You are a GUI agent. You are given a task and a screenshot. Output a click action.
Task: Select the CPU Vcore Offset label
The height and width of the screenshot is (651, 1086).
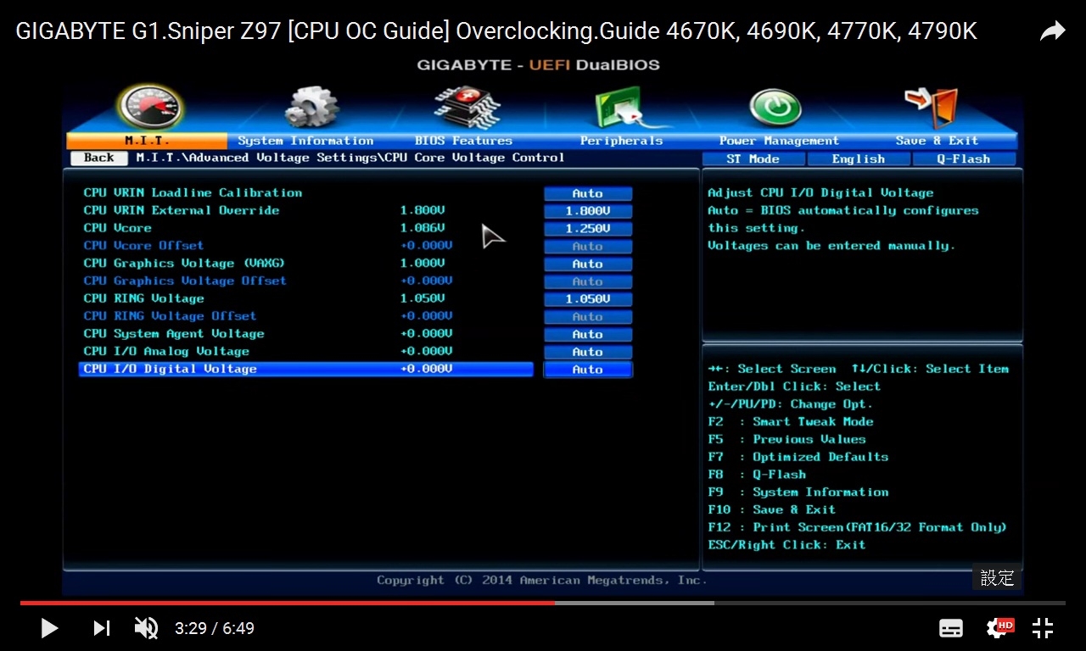click(143, 245)
